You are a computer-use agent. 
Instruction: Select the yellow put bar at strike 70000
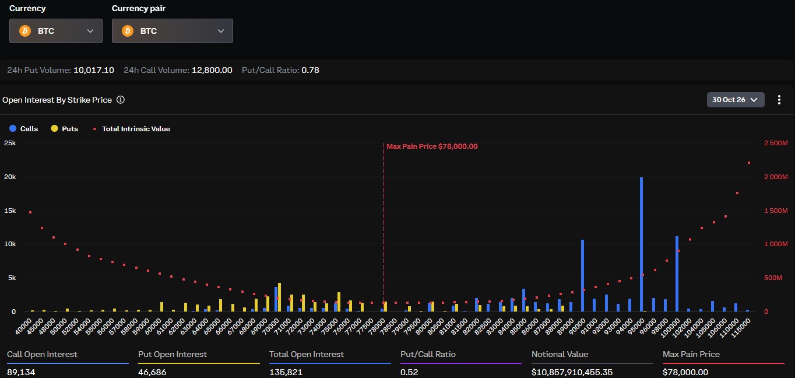[280, 297]
